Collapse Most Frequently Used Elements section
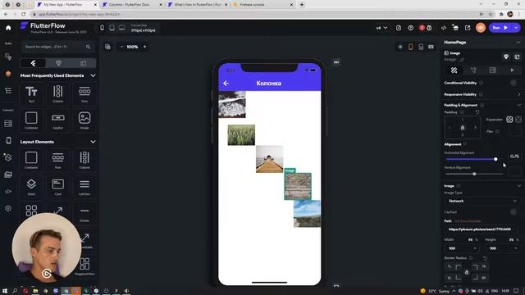 click(x=93, y=75)
